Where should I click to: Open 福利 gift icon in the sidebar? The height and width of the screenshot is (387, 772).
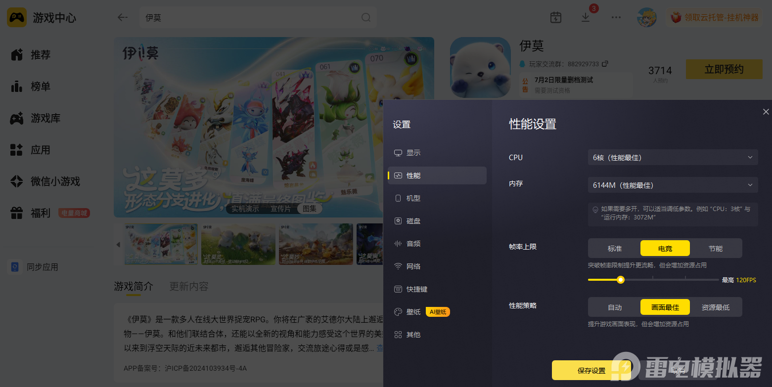(x=17, y=214)
